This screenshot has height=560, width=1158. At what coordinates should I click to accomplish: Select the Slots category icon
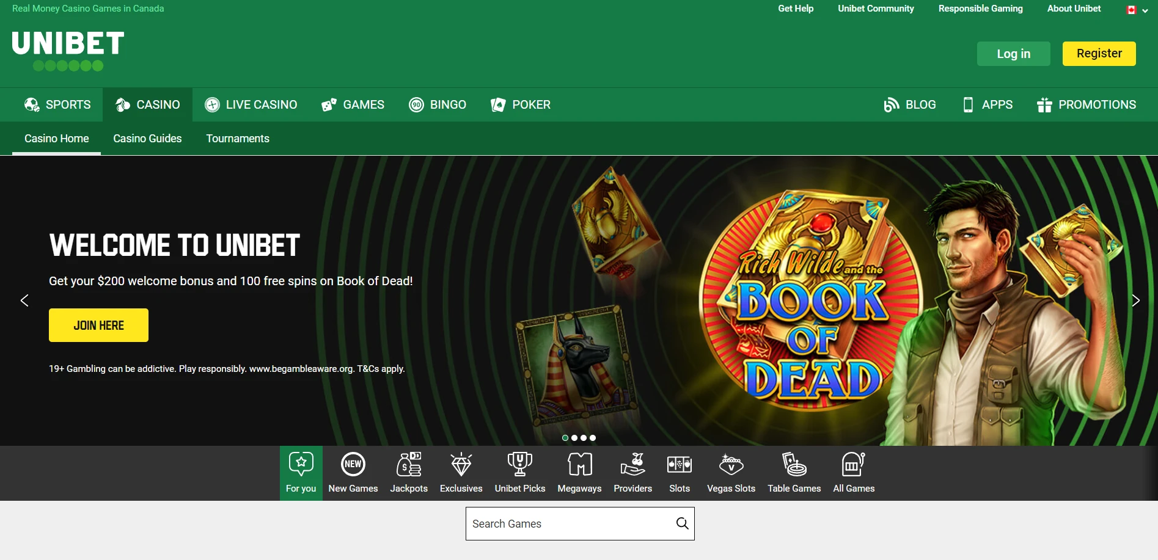click(x=680, y=465)
